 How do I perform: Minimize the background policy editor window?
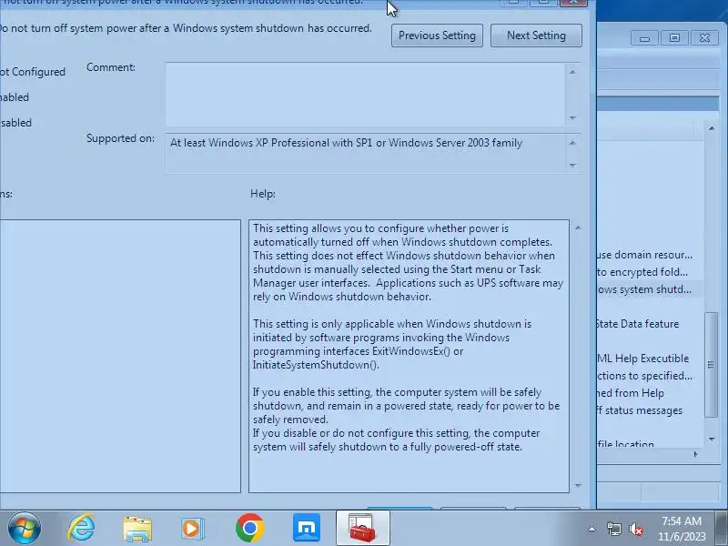coord(645,38)
